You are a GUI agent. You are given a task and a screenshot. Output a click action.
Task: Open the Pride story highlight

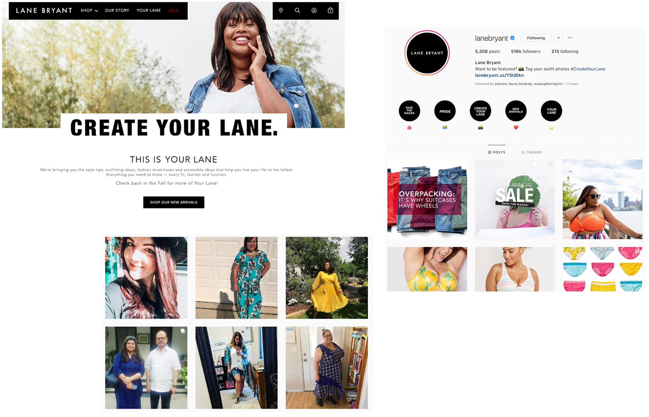(x=445, y=111)
